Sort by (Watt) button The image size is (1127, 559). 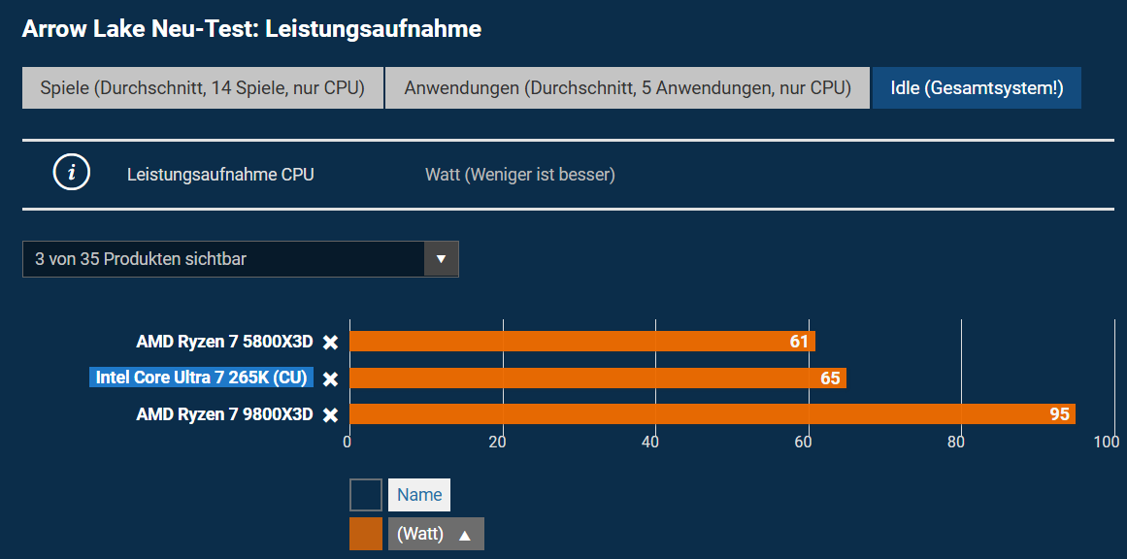tap(436, 534)
